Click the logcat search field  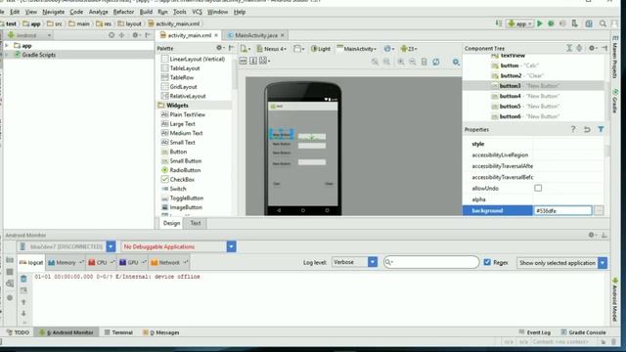pos(431,262)
